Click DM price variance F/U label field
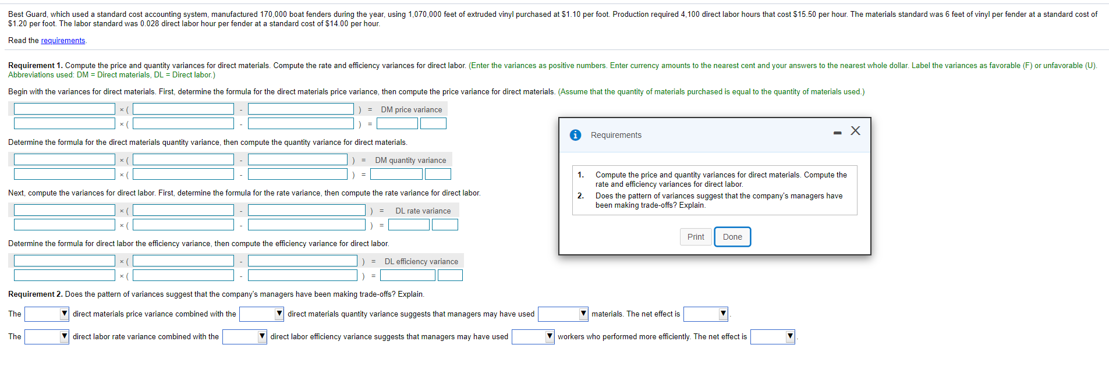1109x391 pixels. [x=433, y=123]
